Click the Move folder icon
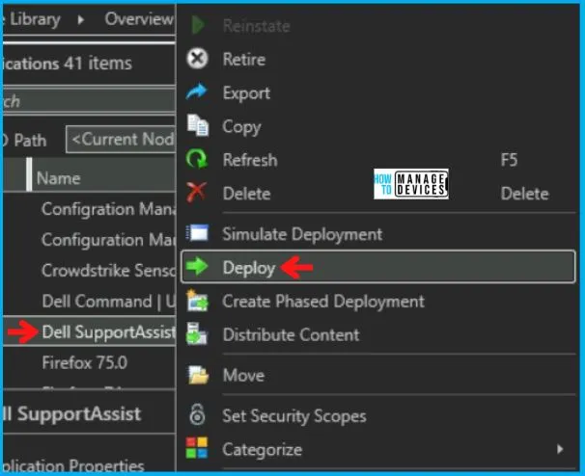The width and height of the screenshot is (585, 476). 198,375
